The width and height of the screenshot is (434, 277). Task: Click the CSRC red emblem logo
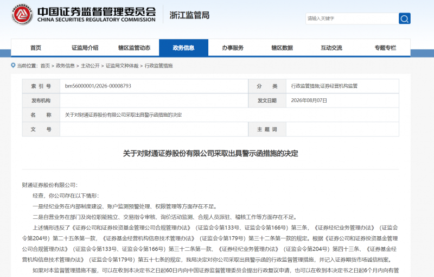click(x=22, y=14)
